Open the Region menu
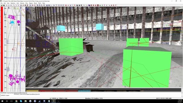Screen dimensions: 183x103 pos(31,3)
